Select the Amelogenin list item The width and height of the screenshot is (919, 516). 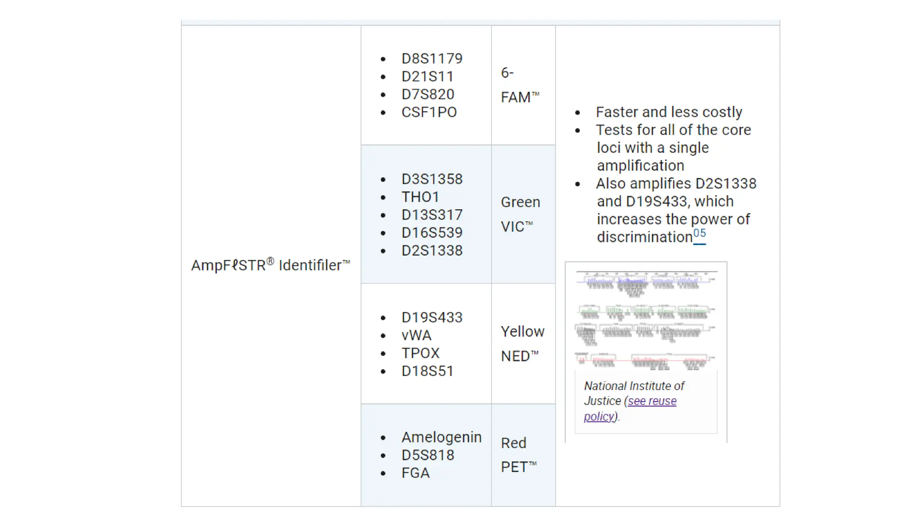442,437
